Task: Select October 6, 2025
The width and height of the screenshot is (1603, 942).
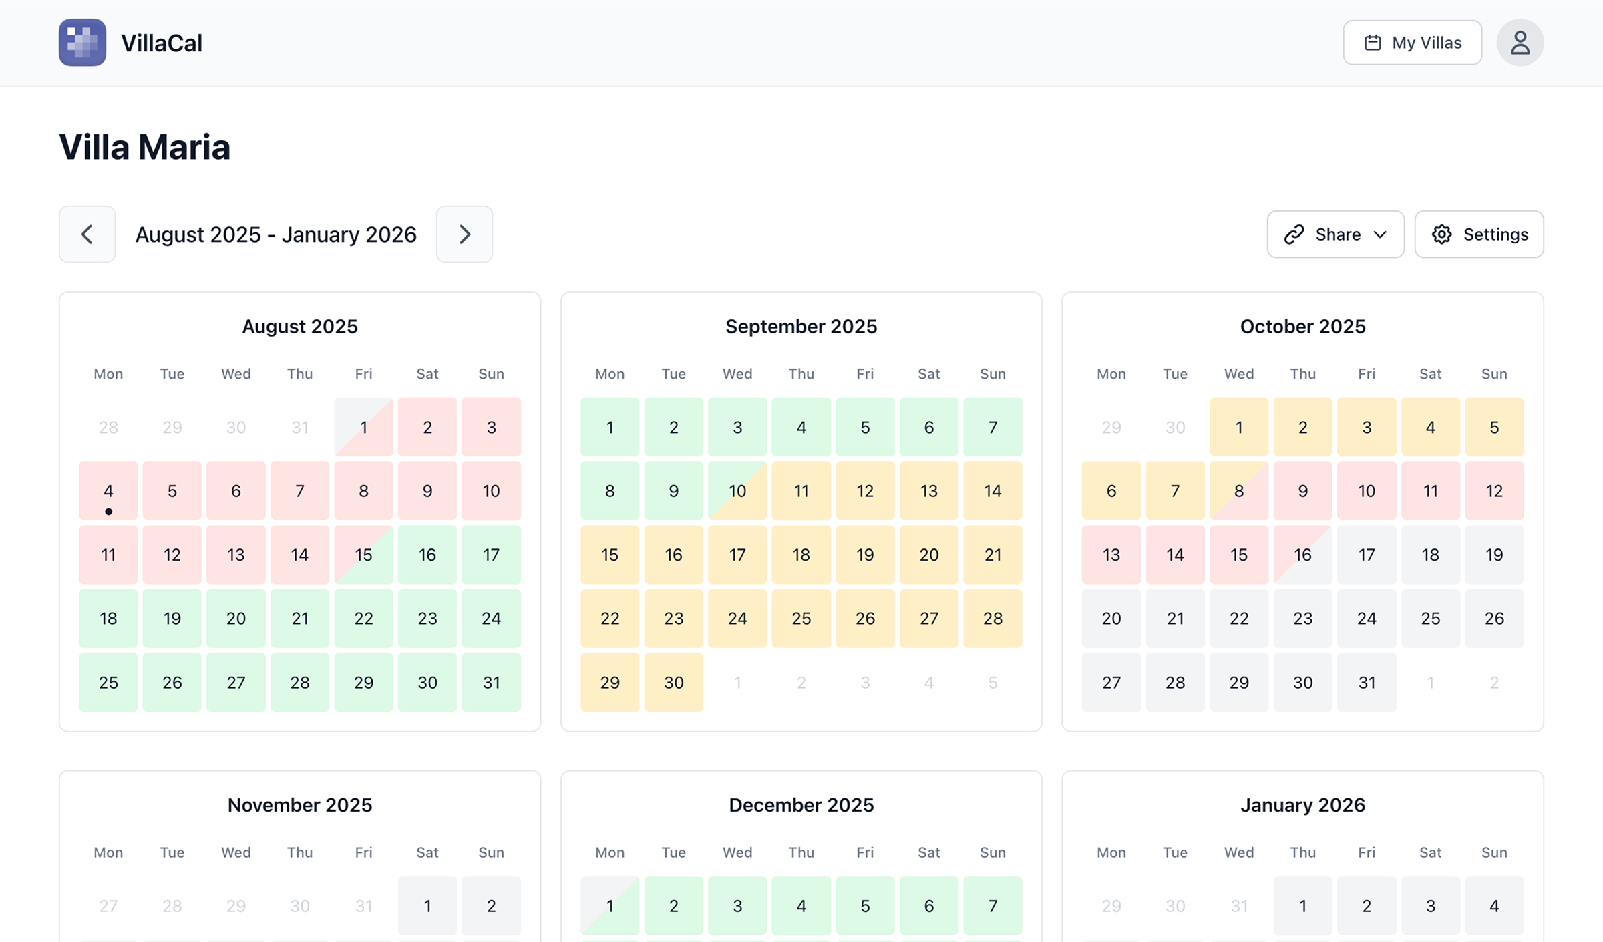Action: click(1111, 491)
